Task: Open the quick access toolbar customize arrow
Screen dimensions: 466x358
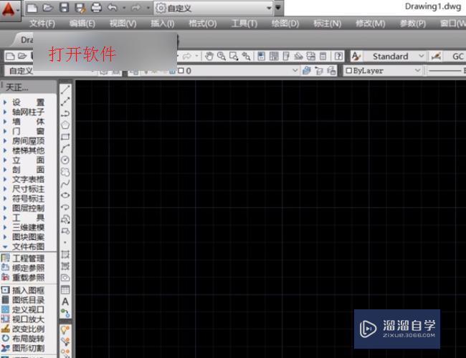Action: click(x=278, y=8)
